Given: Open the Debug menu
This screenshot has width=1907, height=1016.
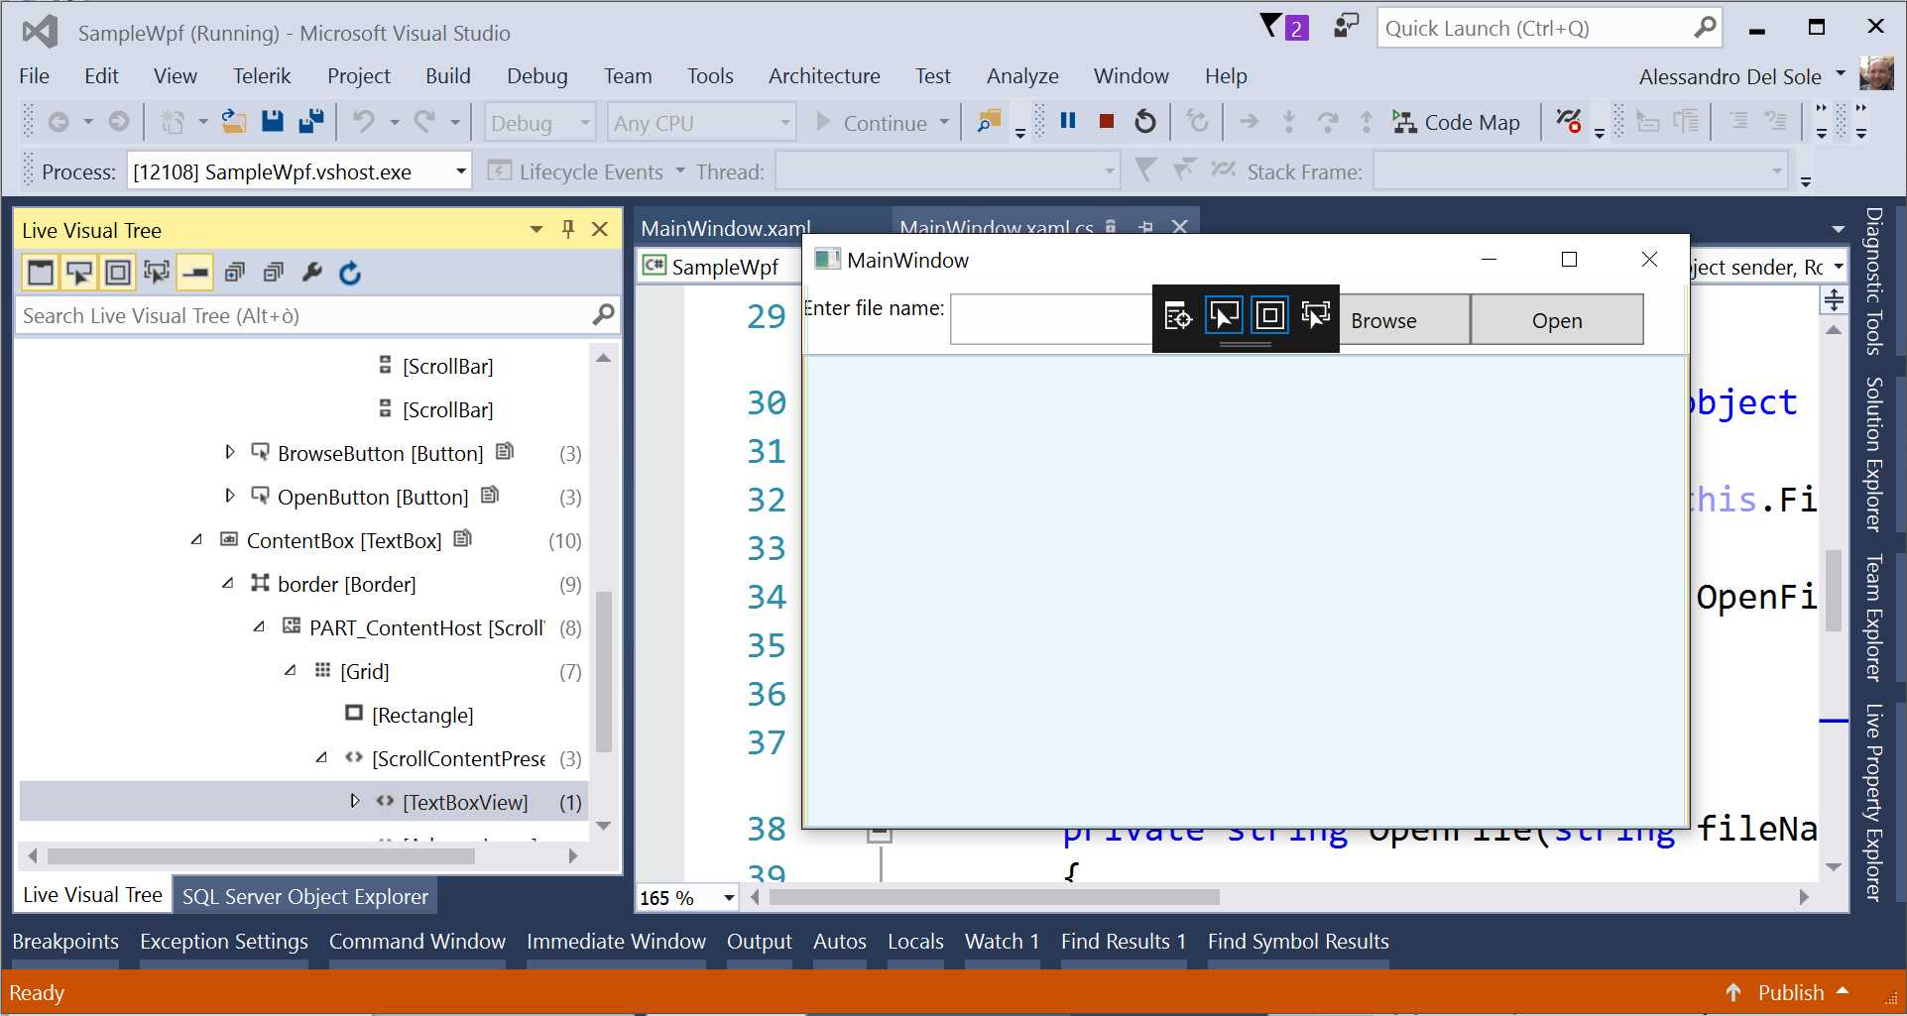Looking at the screenshot, I should coord(537,75).
